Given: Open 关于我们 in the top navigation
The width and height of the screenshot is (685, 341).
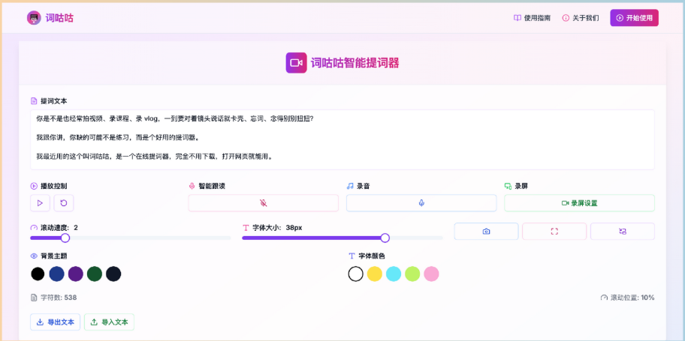Looking at the screenshot, I should point(581,18).
